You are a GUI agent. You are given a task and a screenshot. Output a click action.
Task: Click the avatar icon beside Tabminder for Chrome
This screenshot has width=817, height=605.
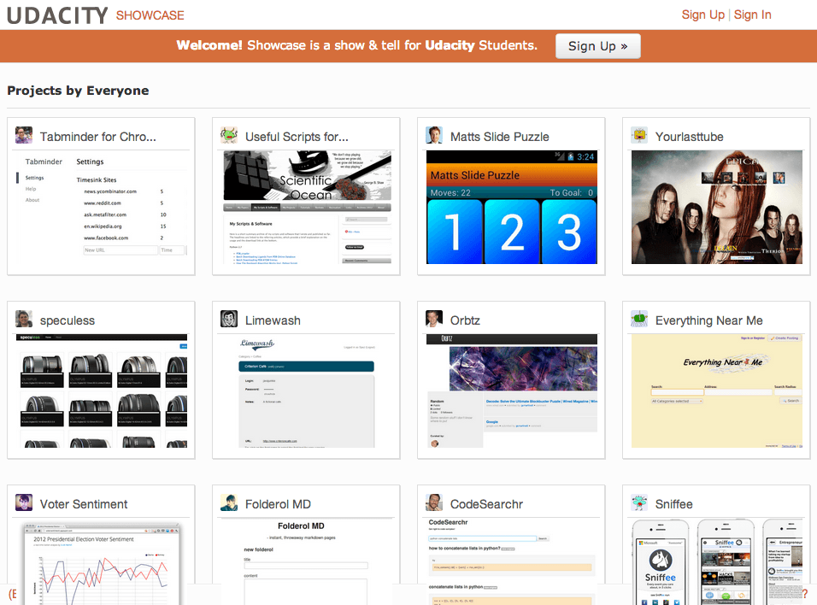24,136
